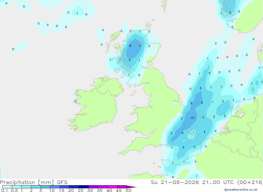
Task: Click the 2–5 mm legend swatch
Action: click(x=36, y=187)
